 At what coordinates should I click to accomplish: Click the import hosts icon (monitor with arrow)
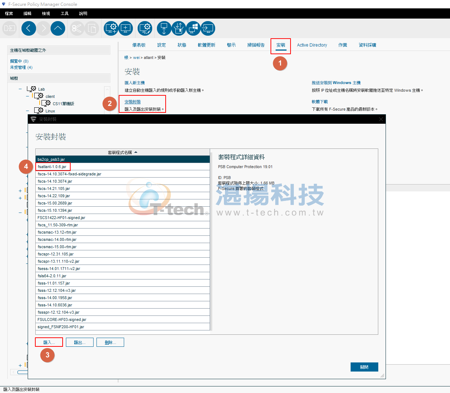coord(208,28)
